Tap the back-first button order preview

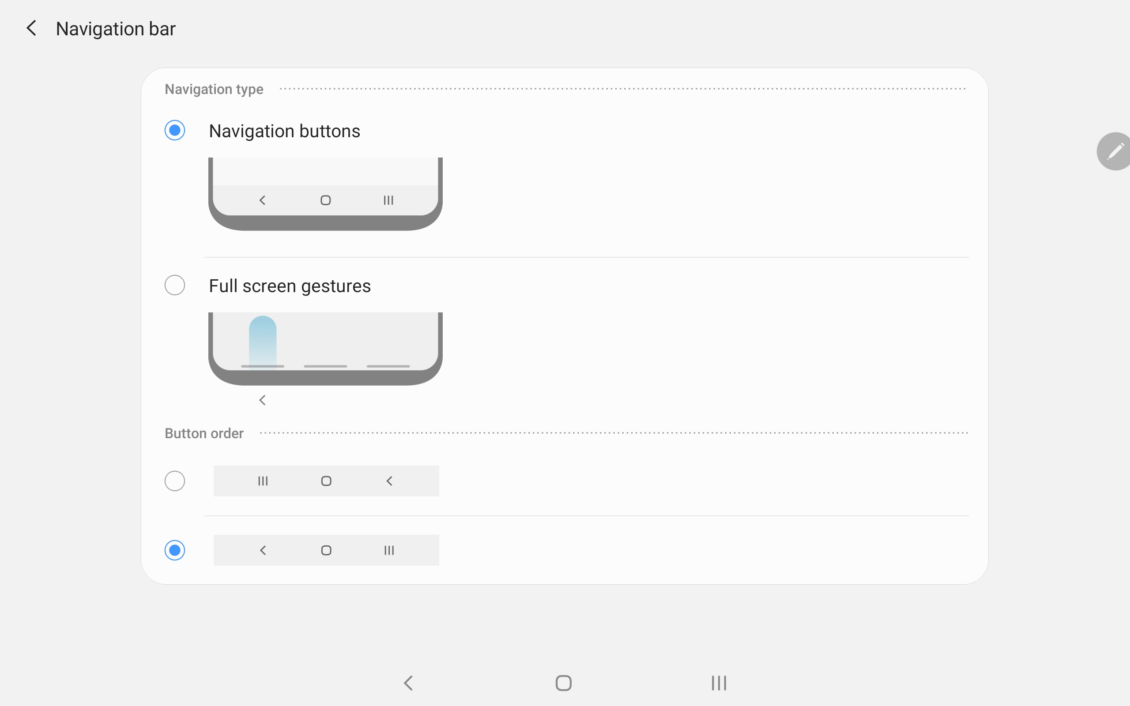click(326, 550)
